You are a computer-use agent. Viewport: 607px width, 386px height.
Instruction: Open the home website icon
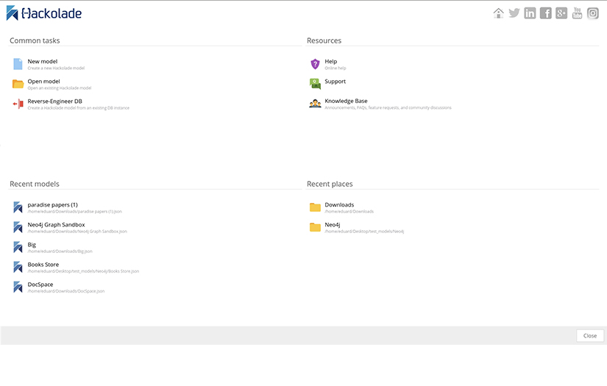(x=498, y=13)
